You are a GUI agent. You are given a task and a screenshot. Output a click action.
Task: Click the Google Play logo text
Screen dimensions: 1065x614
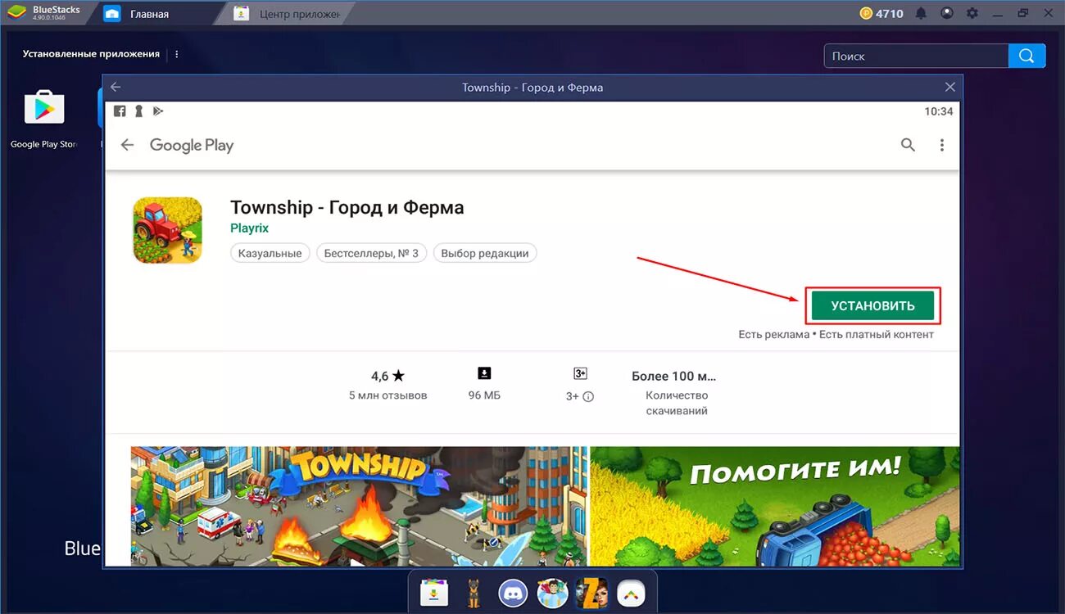(192, 146)
